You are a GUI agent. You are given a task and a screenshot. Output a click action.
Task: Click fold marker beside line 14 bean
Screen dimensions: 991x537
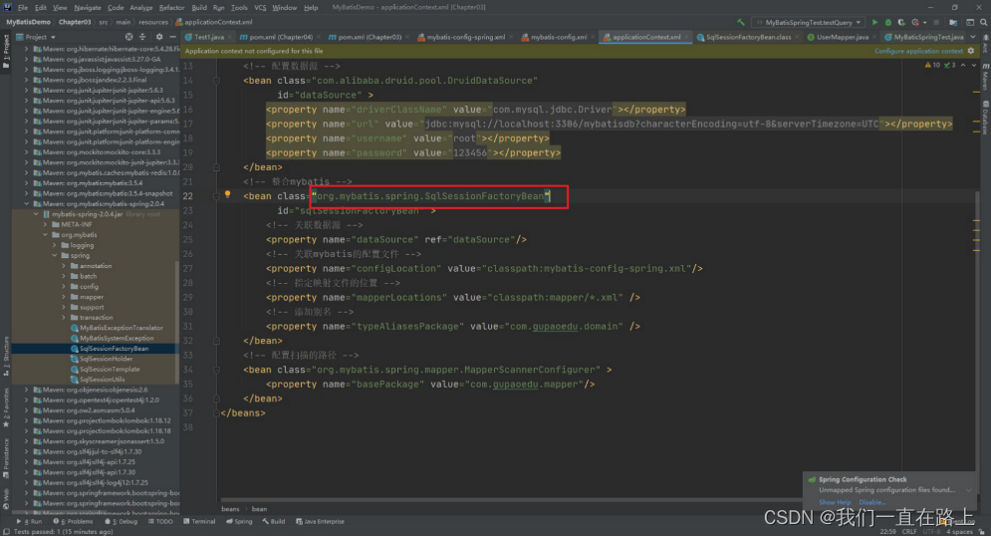(x=216, y=81)
